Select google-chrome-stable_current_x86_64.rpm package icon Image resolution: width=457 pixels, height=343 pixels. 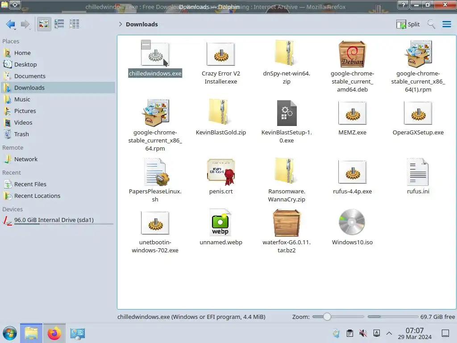(x=155, y=113)
